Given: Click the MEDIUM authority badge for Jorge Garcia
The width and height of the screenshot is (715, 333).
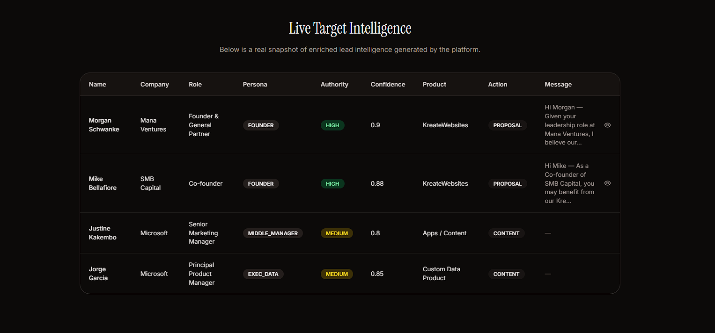Looking at the screenshot, I should 337,274.
